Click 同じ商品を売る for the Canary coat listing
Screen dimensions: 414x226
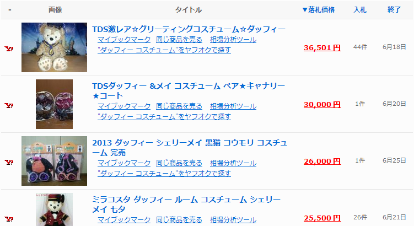pyautogui.click(x=179, y=106)
